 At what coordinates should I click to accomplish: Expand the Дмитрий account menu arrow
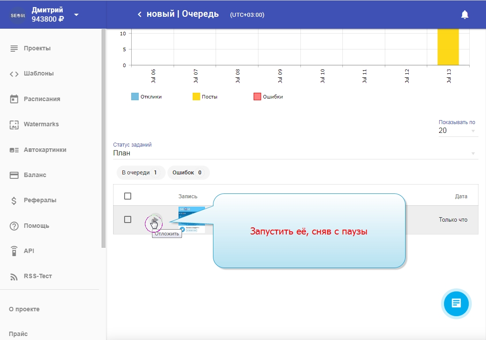pyautogui.click(x=76, y=15)
